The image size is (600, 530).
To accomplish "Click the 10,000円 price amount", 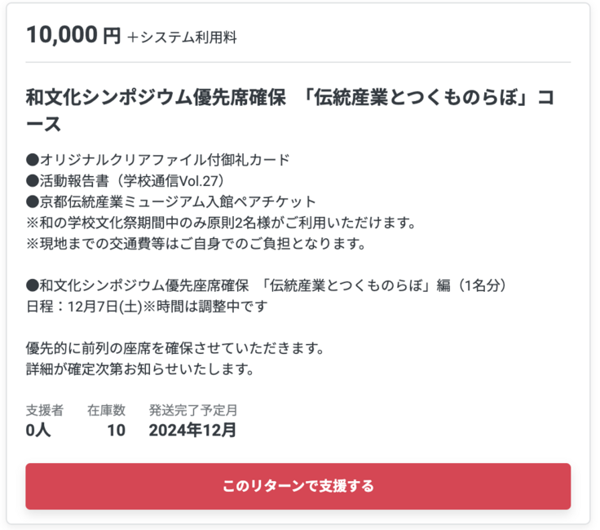I will pyautogui.click(x=73, y=35).
